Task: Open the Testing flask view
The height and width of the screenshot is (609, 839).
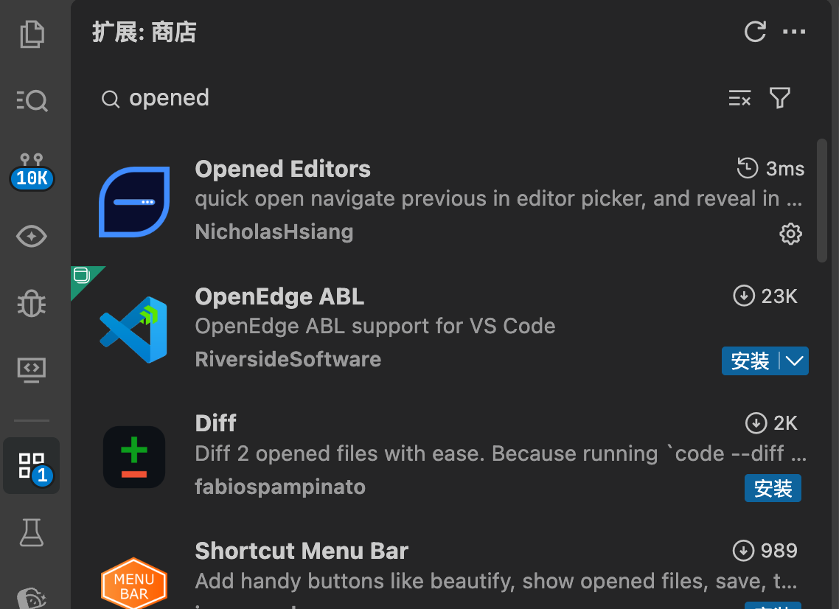Action: pyautogui.click(x=32, y=532)
